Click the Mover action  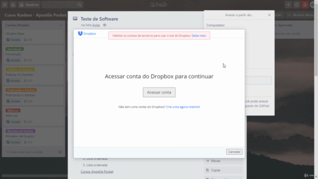click(223, 161)
